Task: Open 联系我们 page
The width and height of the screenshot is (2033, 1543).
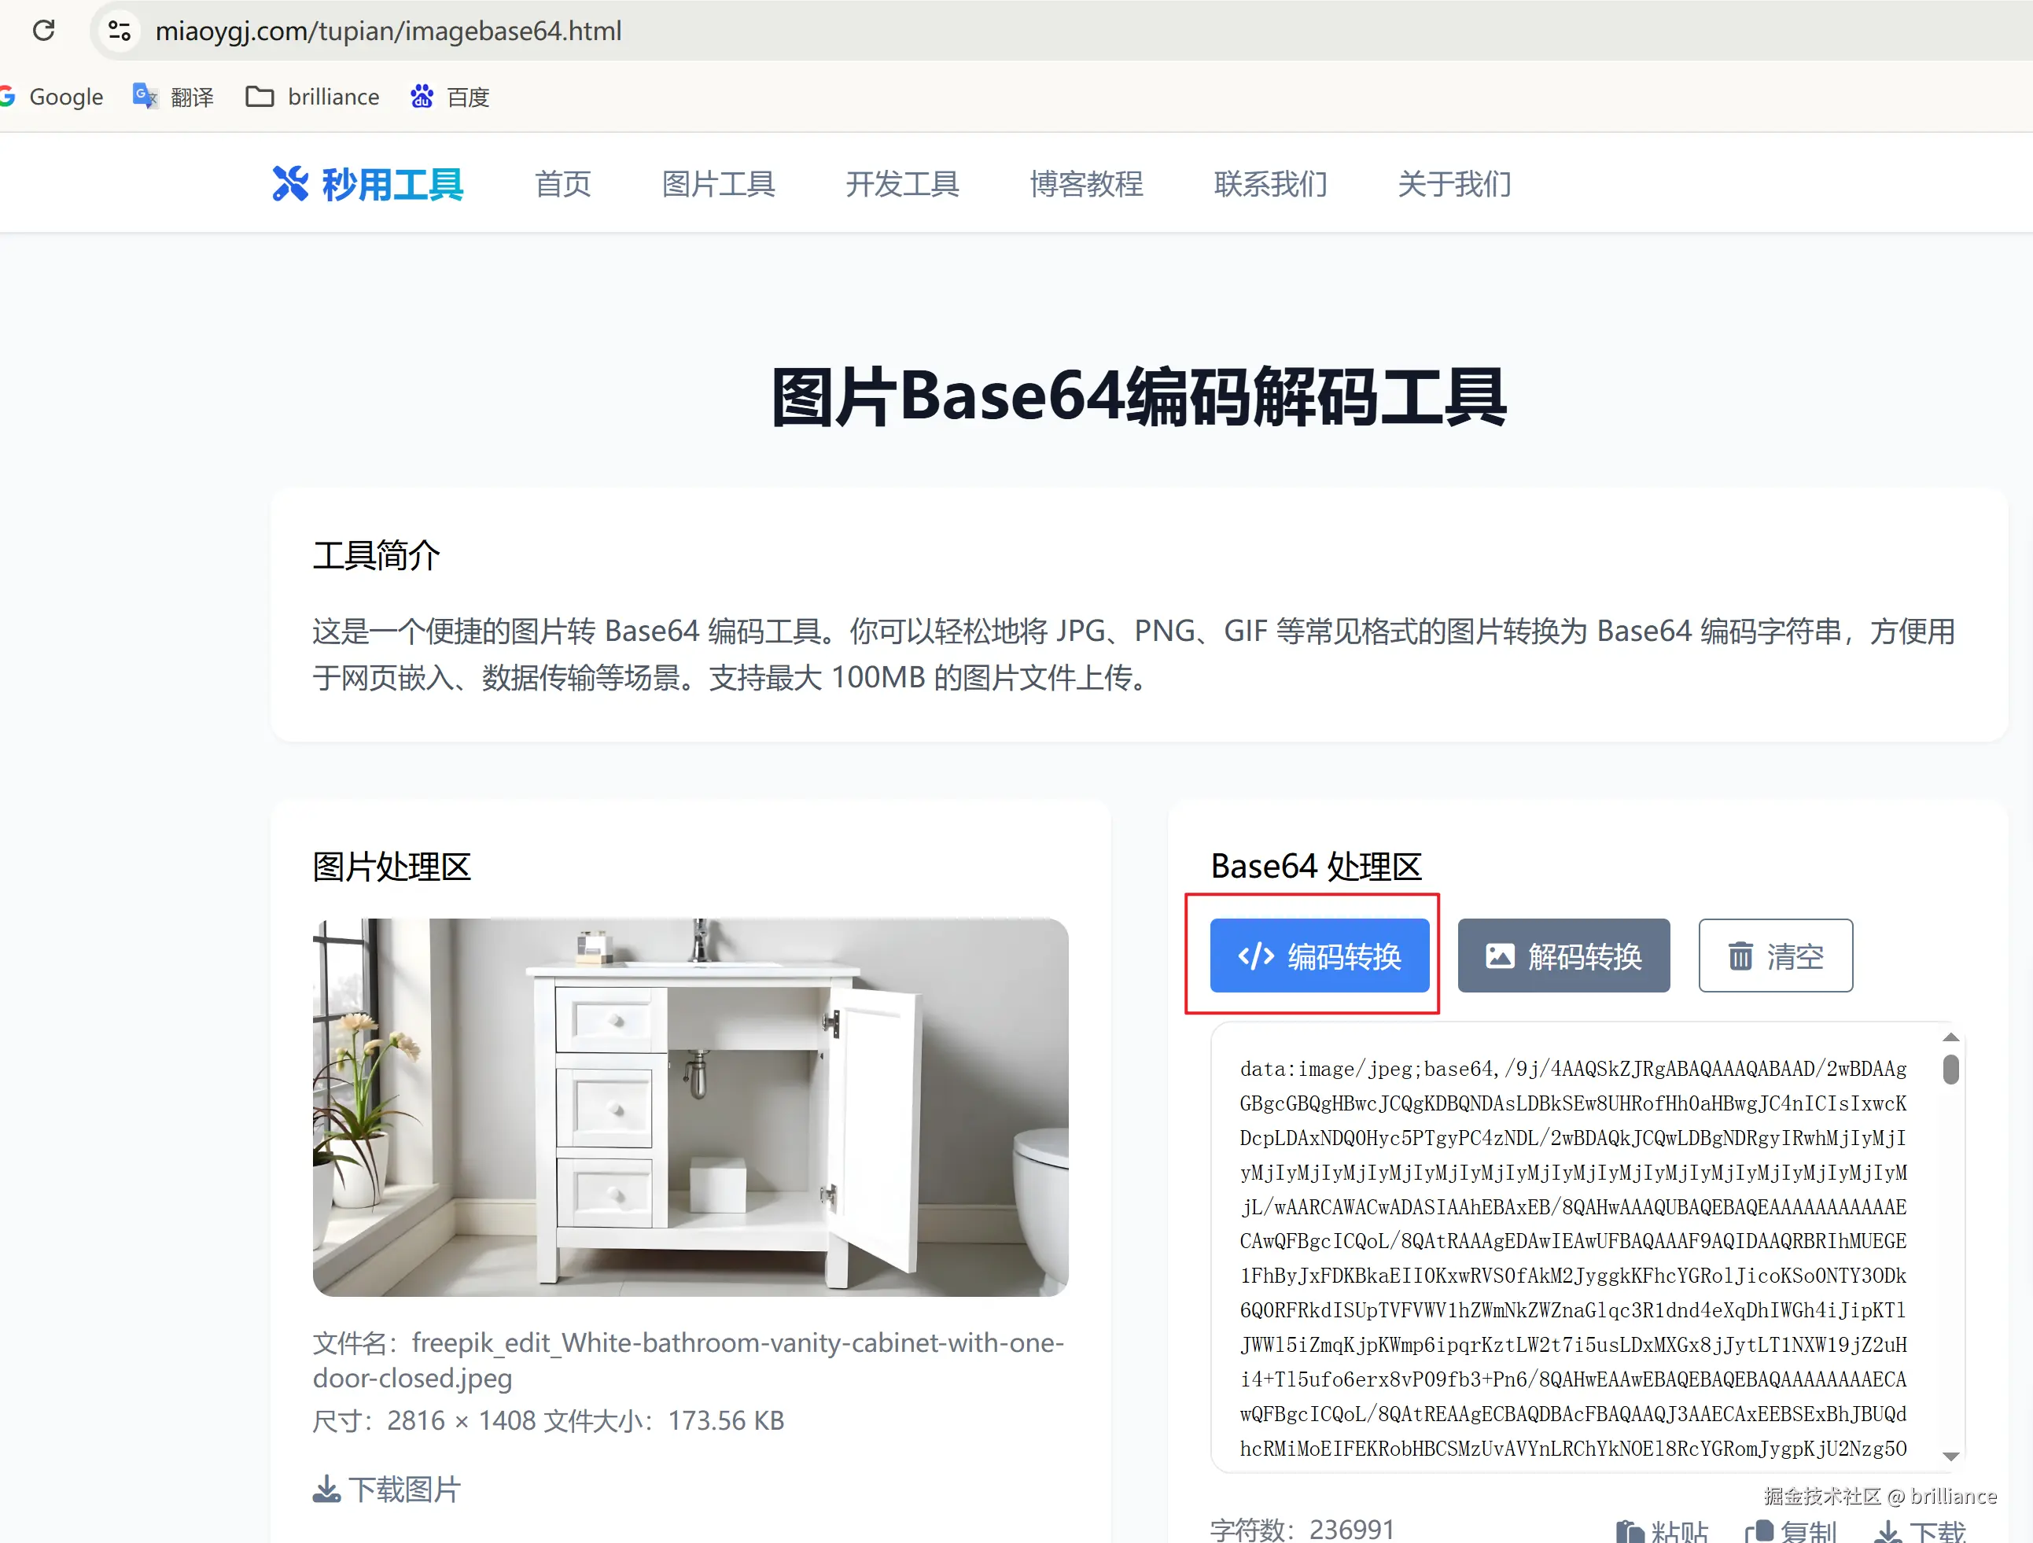Action: coord(1270,184)
